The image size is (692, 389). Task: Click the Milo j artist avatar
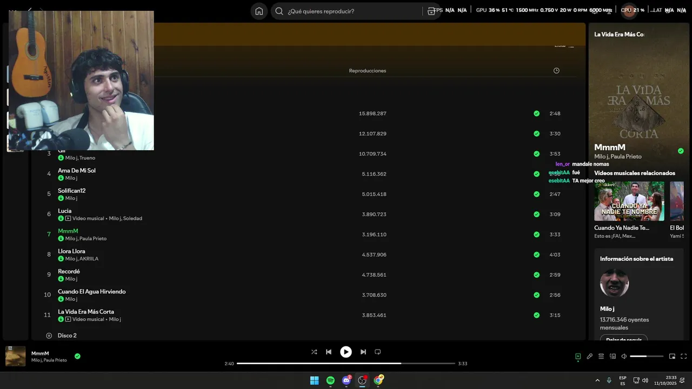click(614, 283)
